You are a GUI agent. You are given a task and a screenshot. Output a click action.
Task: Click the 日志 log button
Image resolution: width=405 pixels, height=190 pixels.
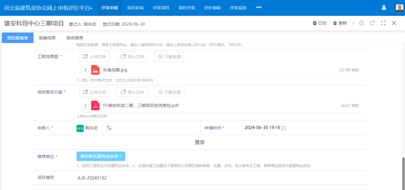[x=320, y=23]
